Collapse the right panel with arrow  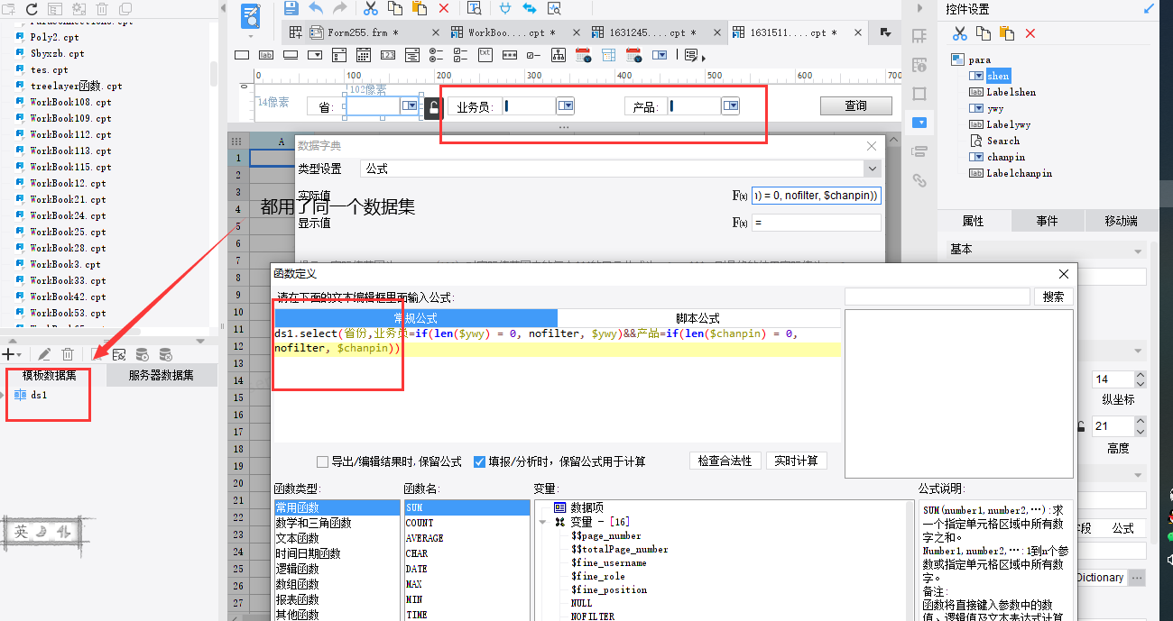pyautogui.click(x=919, y=8)
